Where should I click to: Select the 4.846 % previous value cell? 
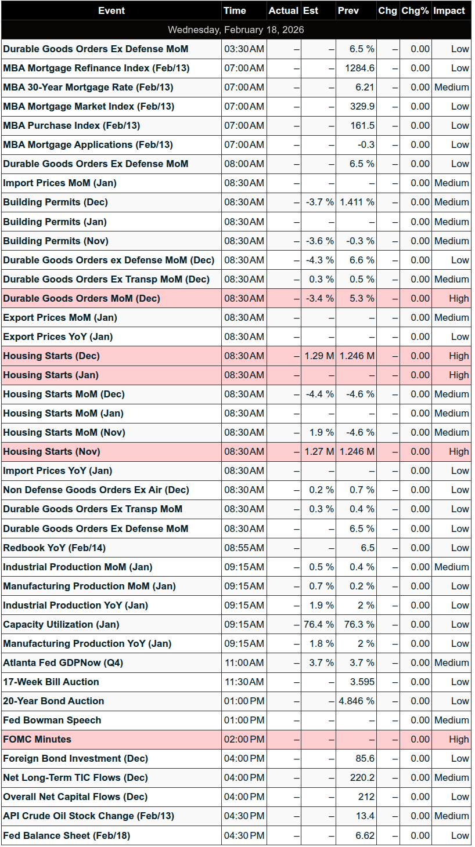[x=357, y=701]
